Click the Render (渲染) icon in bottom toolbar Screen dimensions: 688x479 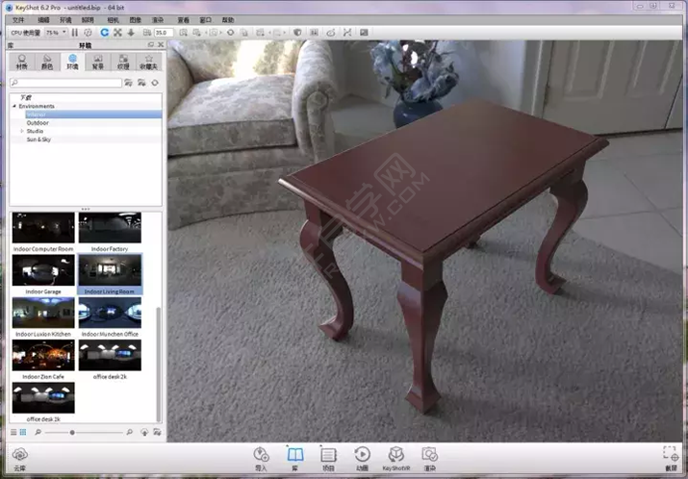[x=429, y=455]
